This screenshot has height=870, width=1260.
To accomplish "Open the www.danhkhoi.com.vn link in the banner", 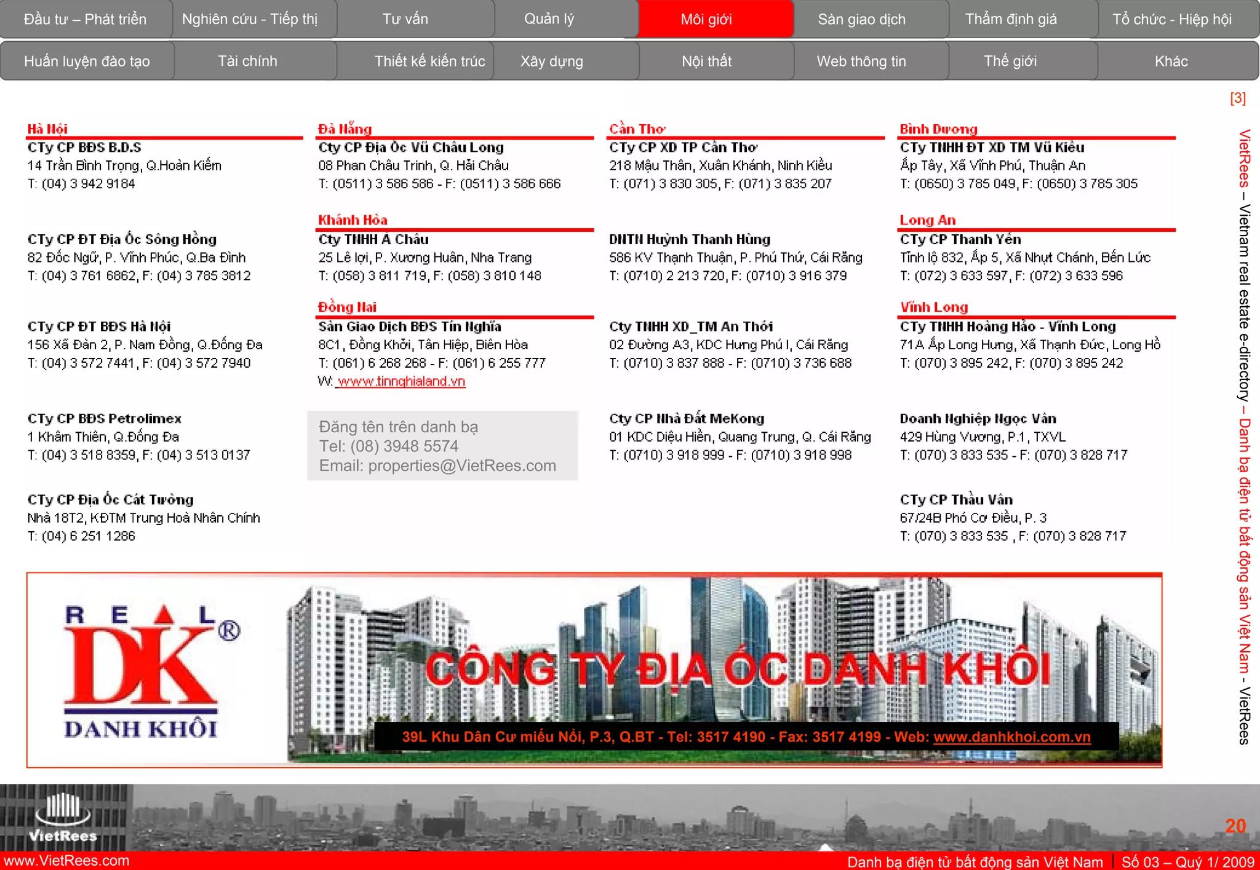I will [1012, 737].
